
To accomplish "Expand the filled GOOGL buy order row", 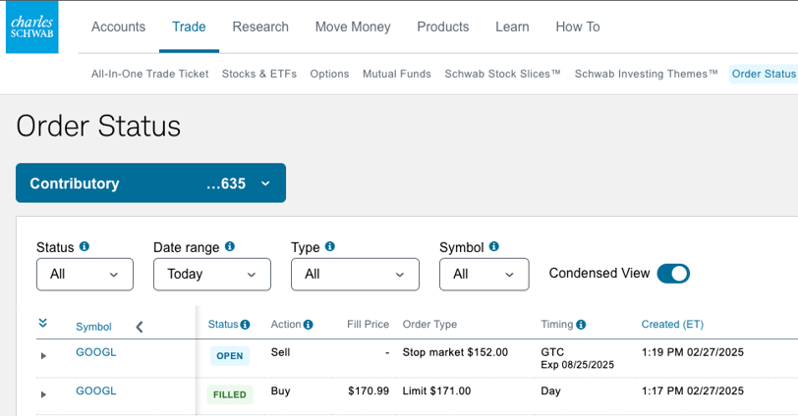I will 43,394.
